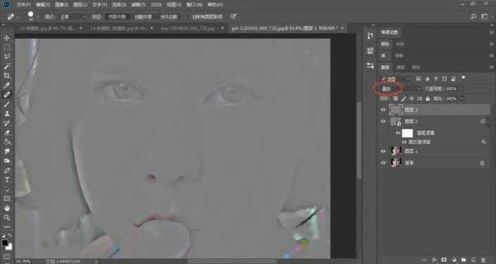
Task: Open the first menu in the menu bar
Action: (x=24, y=5)
